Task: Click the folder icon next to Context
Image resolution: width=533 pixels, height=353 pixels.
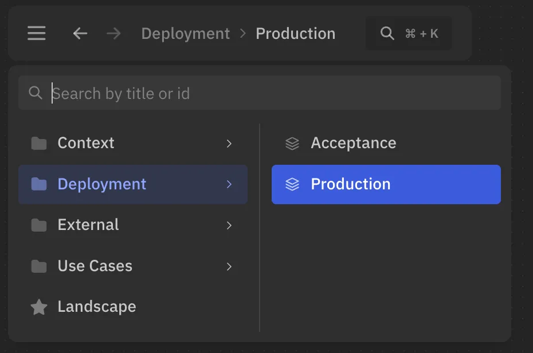Action: click(x=38, y=143)
